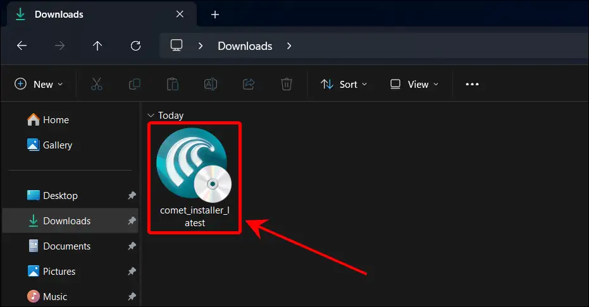Image resolution: width=589 pixels, height=307 pixels.
Task: Add a new tab with plus button
Action: pyautogui.click(x=215, y=14)
